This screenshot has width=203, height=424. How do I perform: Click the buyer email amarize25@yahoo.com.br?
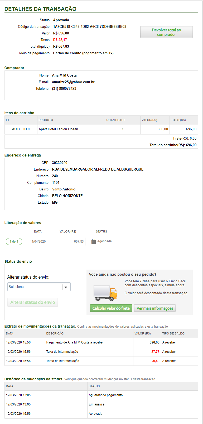tap(73, 82)
